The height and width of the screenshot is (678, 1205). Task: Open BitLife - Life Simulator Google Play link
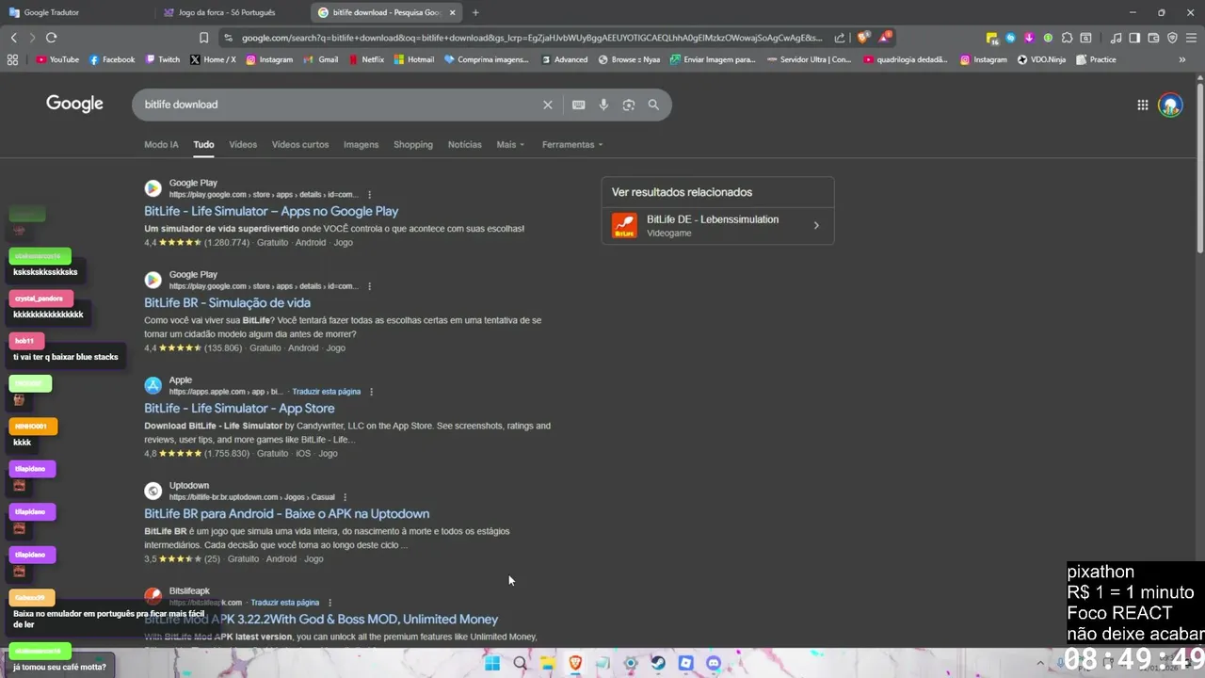[x=271, y=211]
